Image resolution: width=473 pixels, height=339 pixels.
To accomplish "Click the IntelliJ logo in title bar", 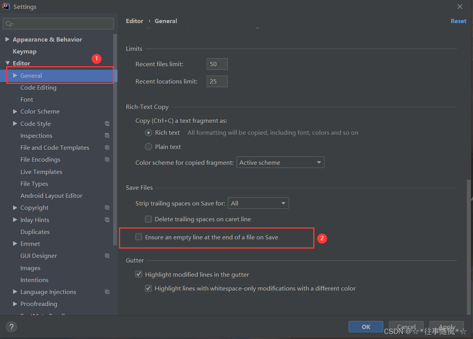I will click(6, 6).
